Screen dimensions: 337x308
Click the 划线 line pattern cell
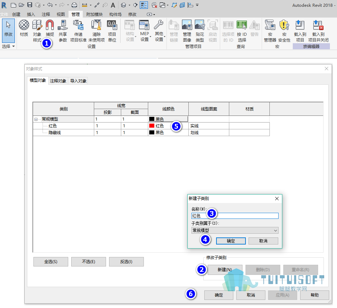pos(209,133)
